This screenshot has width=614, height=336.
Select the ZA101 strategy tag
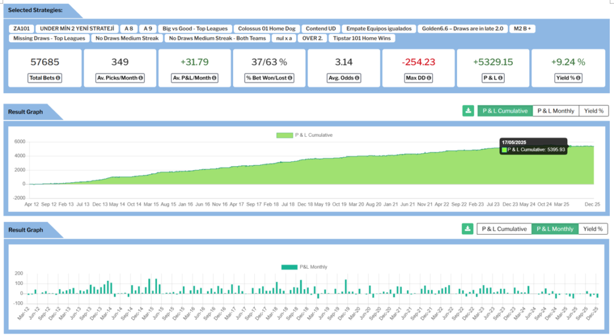21,28
